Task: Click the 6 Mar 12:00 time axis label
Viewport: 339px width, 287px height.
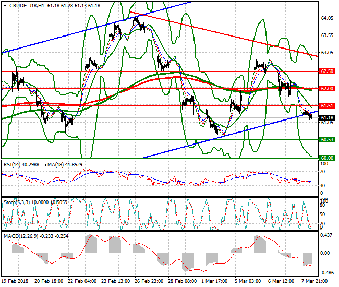Action: point(281,281)
